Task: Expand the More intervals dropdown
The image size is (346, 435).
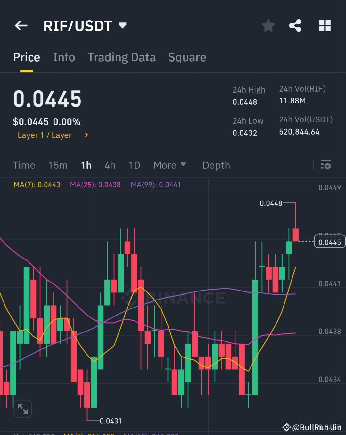Action: coord(169,165)
